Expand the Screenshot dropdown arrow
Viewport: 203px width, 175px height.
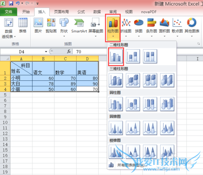pos(96,36)
